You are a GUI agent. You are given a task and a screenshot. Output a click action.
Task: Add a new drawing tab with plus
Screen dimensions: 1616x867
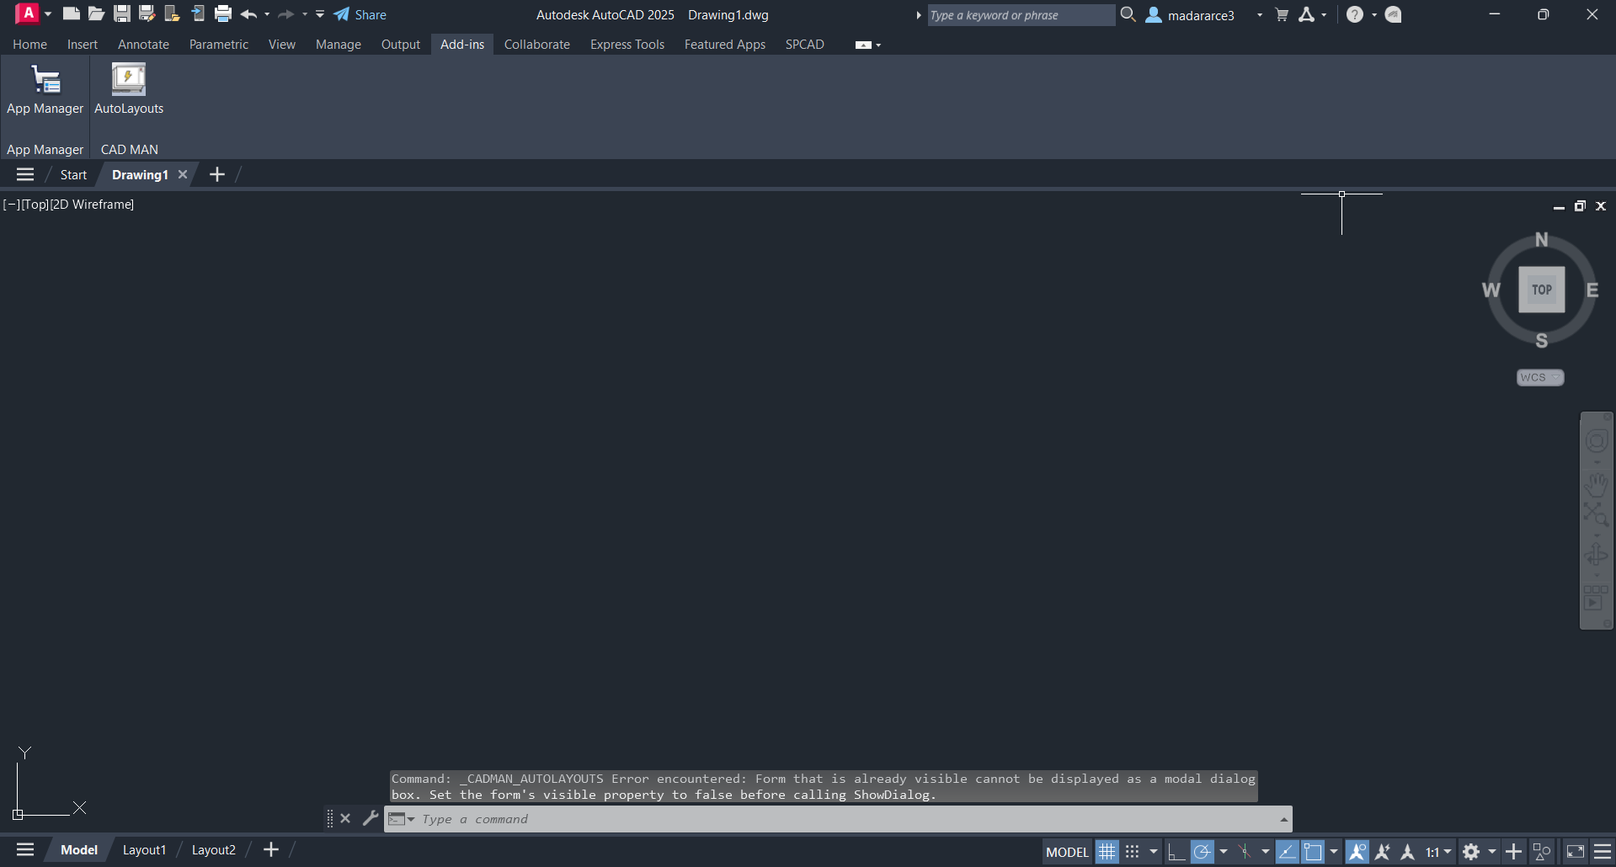pyautogui.click(x=217, y=174)
